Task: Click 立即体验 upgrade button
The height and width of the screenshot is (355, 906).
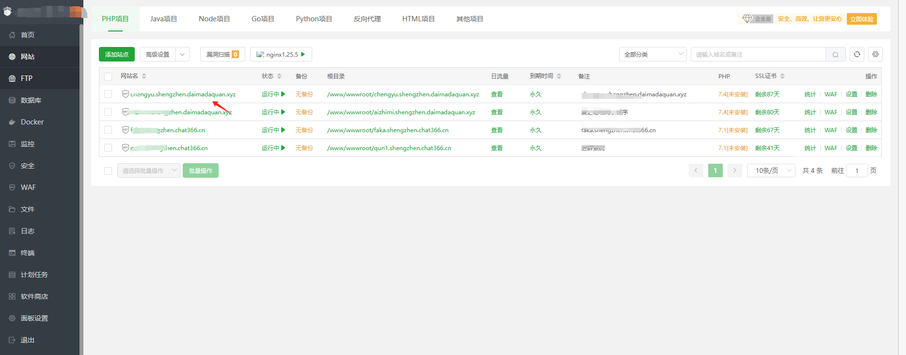Action: tap(862, 19)
